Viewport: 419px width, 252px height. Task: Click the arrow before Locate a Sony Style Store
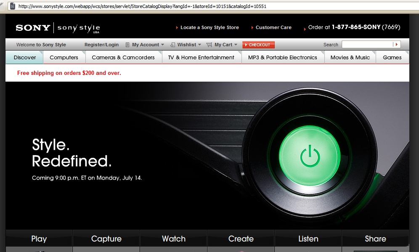(177, 27)
